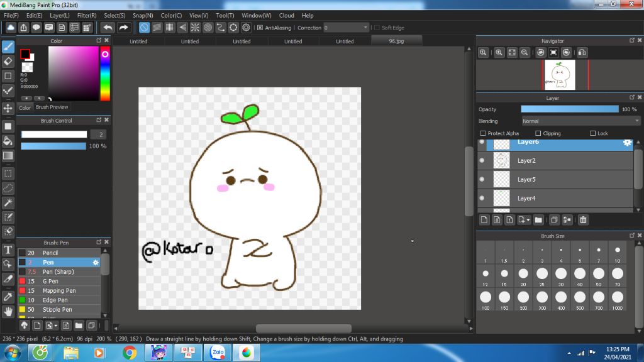644x362 pixels.
Task: Zoom out using the Navigator magnifier minus
Action: [x=525, y=53]
